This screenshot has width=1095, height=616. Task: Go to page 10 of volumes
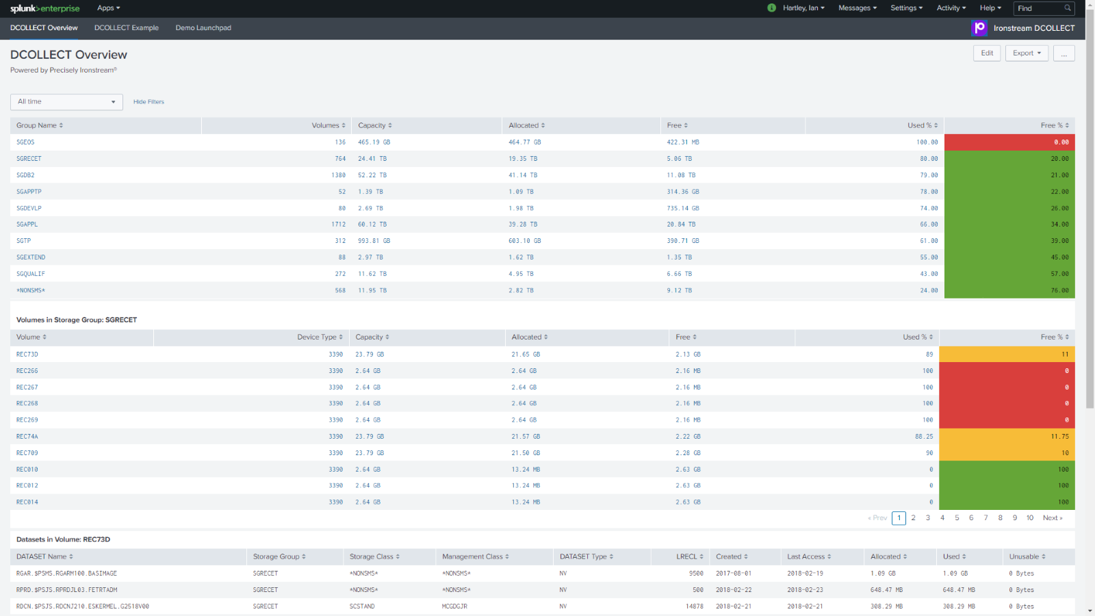click(1030, 518)
